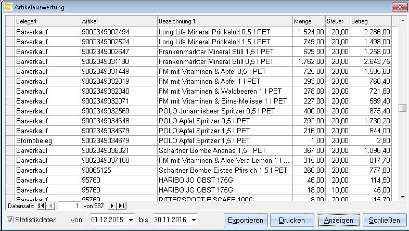Click article number 9002349031449
Viewport: 409px width, 231px height.
(106, 71)
